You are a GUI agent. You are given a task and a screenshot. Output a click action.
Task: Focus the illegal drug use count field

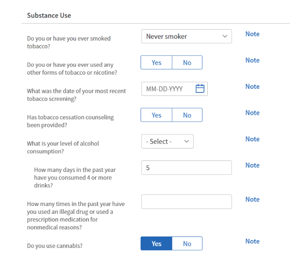point(186,202)
